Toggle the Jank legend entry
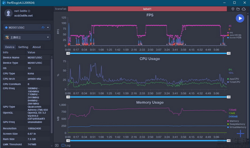 234,35
